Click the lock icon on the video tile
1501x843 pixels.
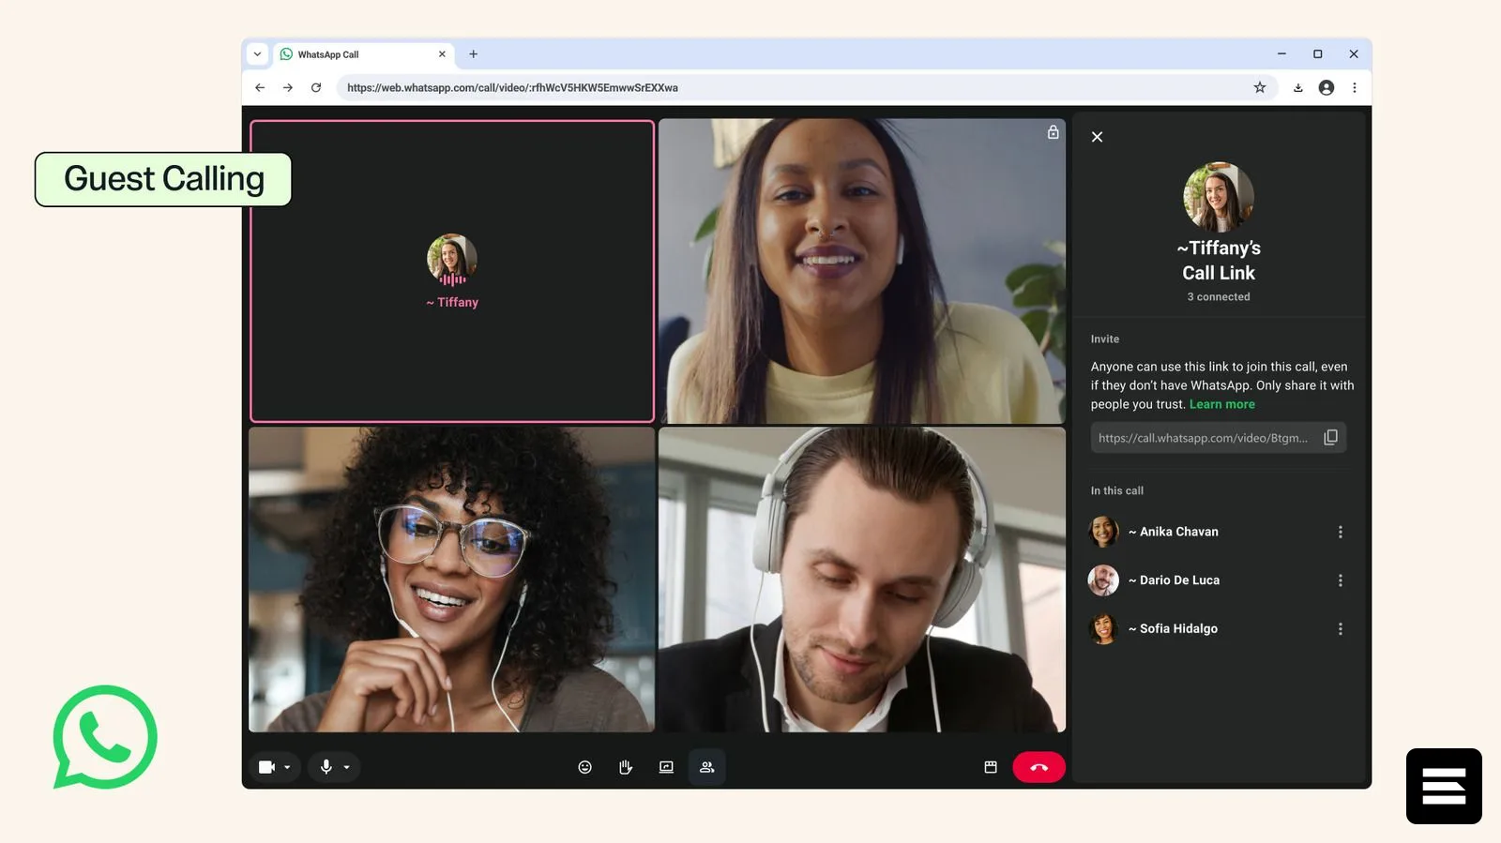[1054, 132]
